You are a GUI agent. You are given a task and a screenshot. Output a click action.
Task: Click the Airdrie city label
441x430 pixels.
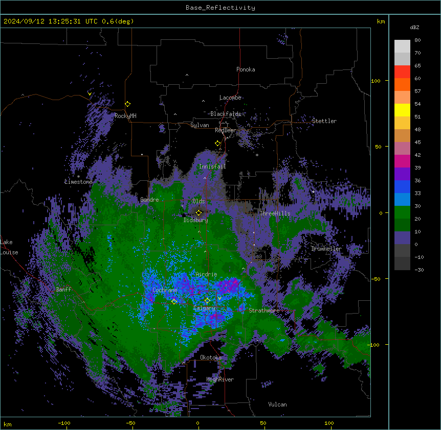click(207, 274)
